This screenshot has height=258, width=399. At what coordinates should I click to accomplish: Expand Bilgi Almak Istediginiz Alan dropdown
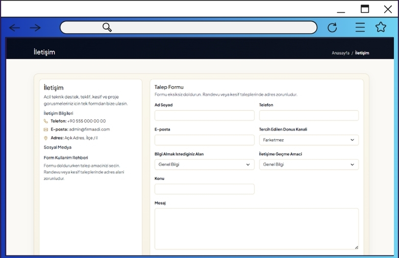204,165
